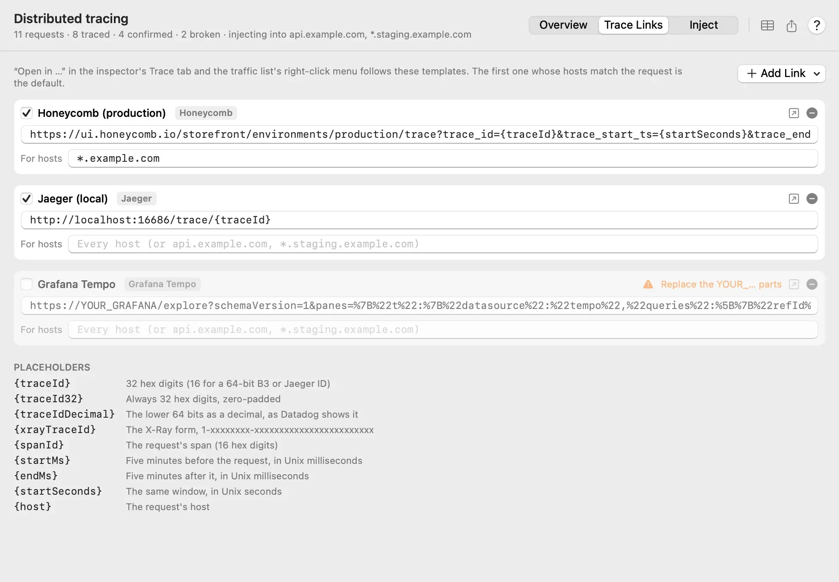The height and width of the screenshot is (582, 839).
Task: Click the Grafana Tempo warning triangle
Action: 648,284
